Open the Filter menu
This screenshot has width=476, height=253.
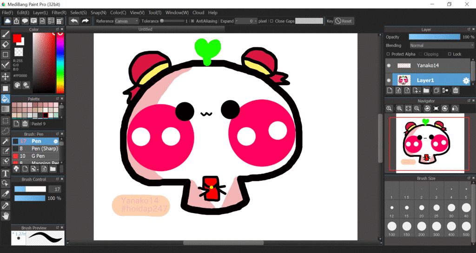click(59, 13)
